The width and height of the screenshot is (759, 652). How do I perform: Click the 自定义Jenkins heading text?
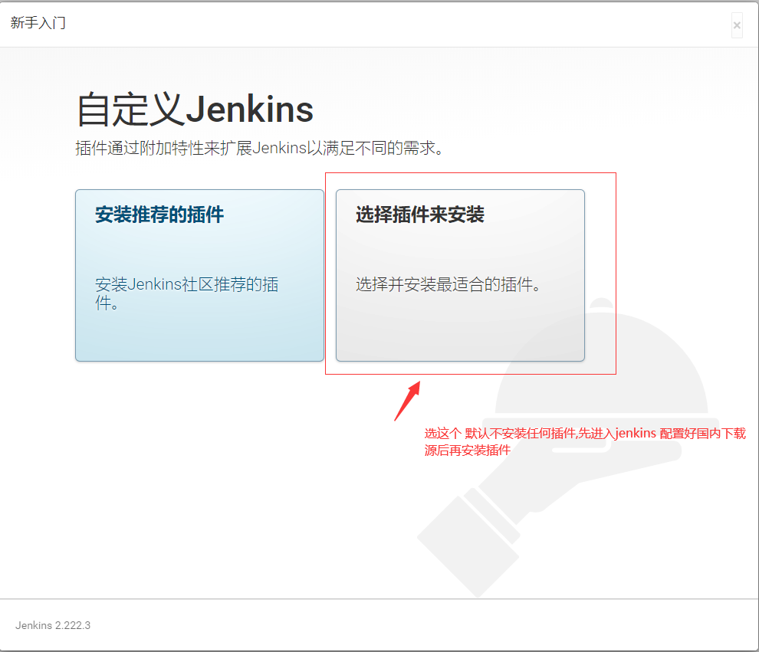(x=195, y=110)
